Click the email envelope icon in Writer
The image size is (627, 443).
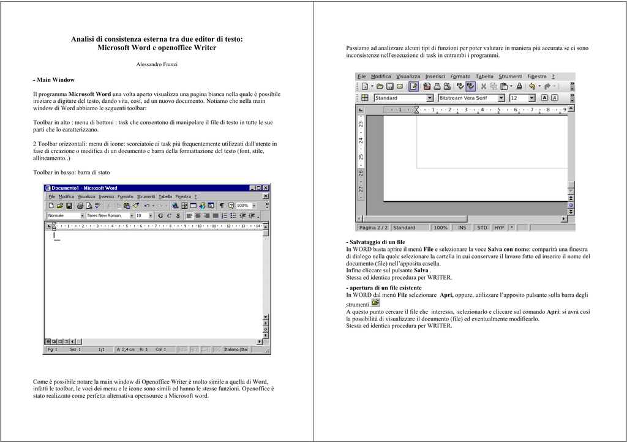pyautogui.click(x=399, y=86)
